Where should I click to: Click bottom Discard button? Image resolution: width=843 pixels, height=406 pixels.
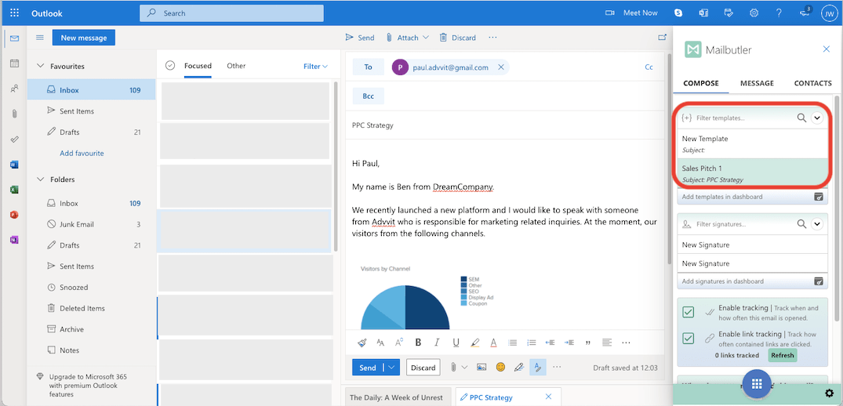pos(423,368)
